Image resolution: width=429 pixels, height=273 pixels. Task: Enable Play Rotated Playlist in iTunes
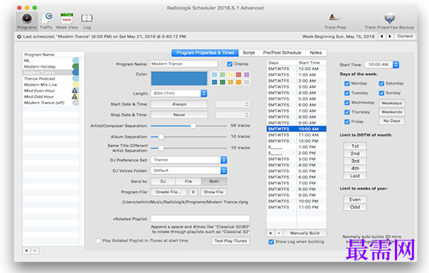point(98,241)
